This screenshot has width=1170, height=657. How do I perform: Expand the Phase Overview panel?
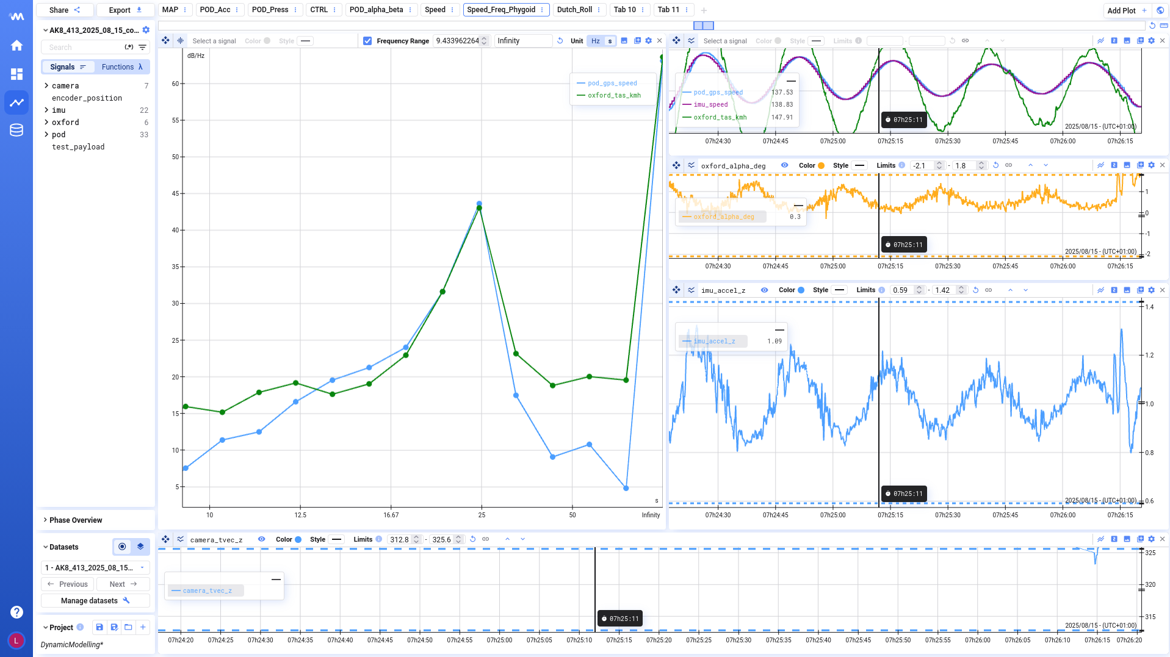[x=45, y=520]
